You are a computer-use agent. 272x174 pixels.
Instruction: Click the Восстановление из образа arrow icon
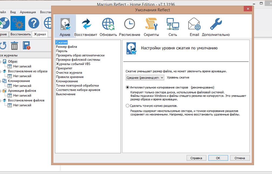coord(5,71)
